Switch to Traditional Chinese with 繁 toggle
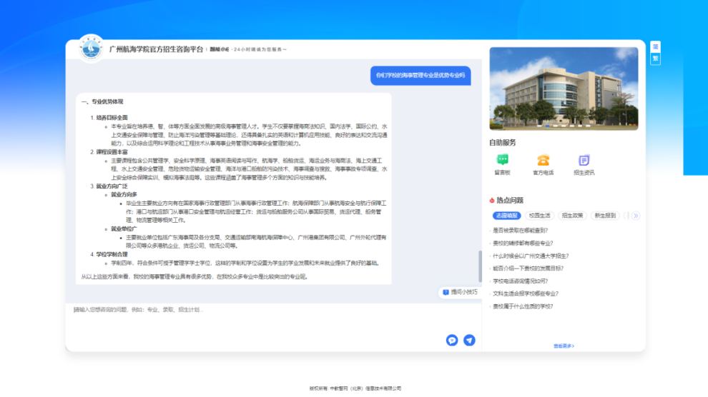 click(x=654, y=59)
